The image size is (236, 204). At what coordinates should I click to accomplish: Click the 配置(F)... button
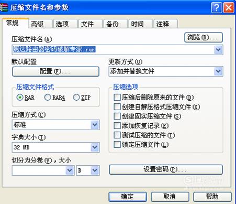(55, 71)
